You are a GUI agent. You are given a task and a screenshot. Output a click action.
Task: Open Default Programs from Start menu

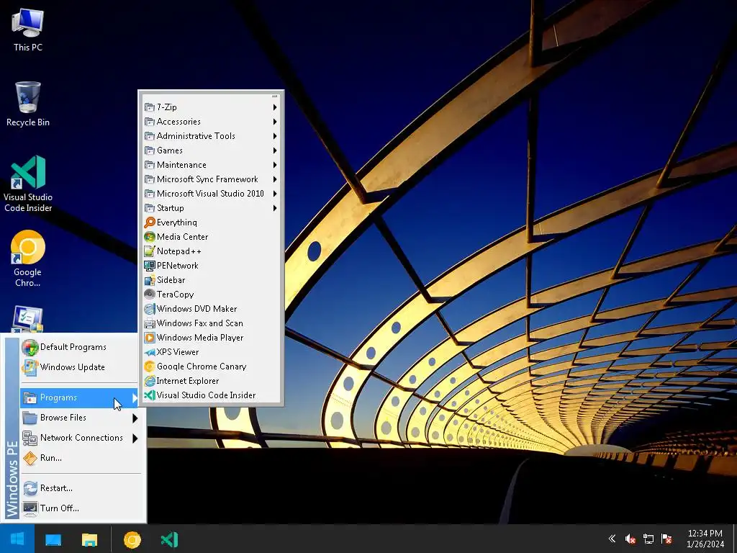(80, 347)
